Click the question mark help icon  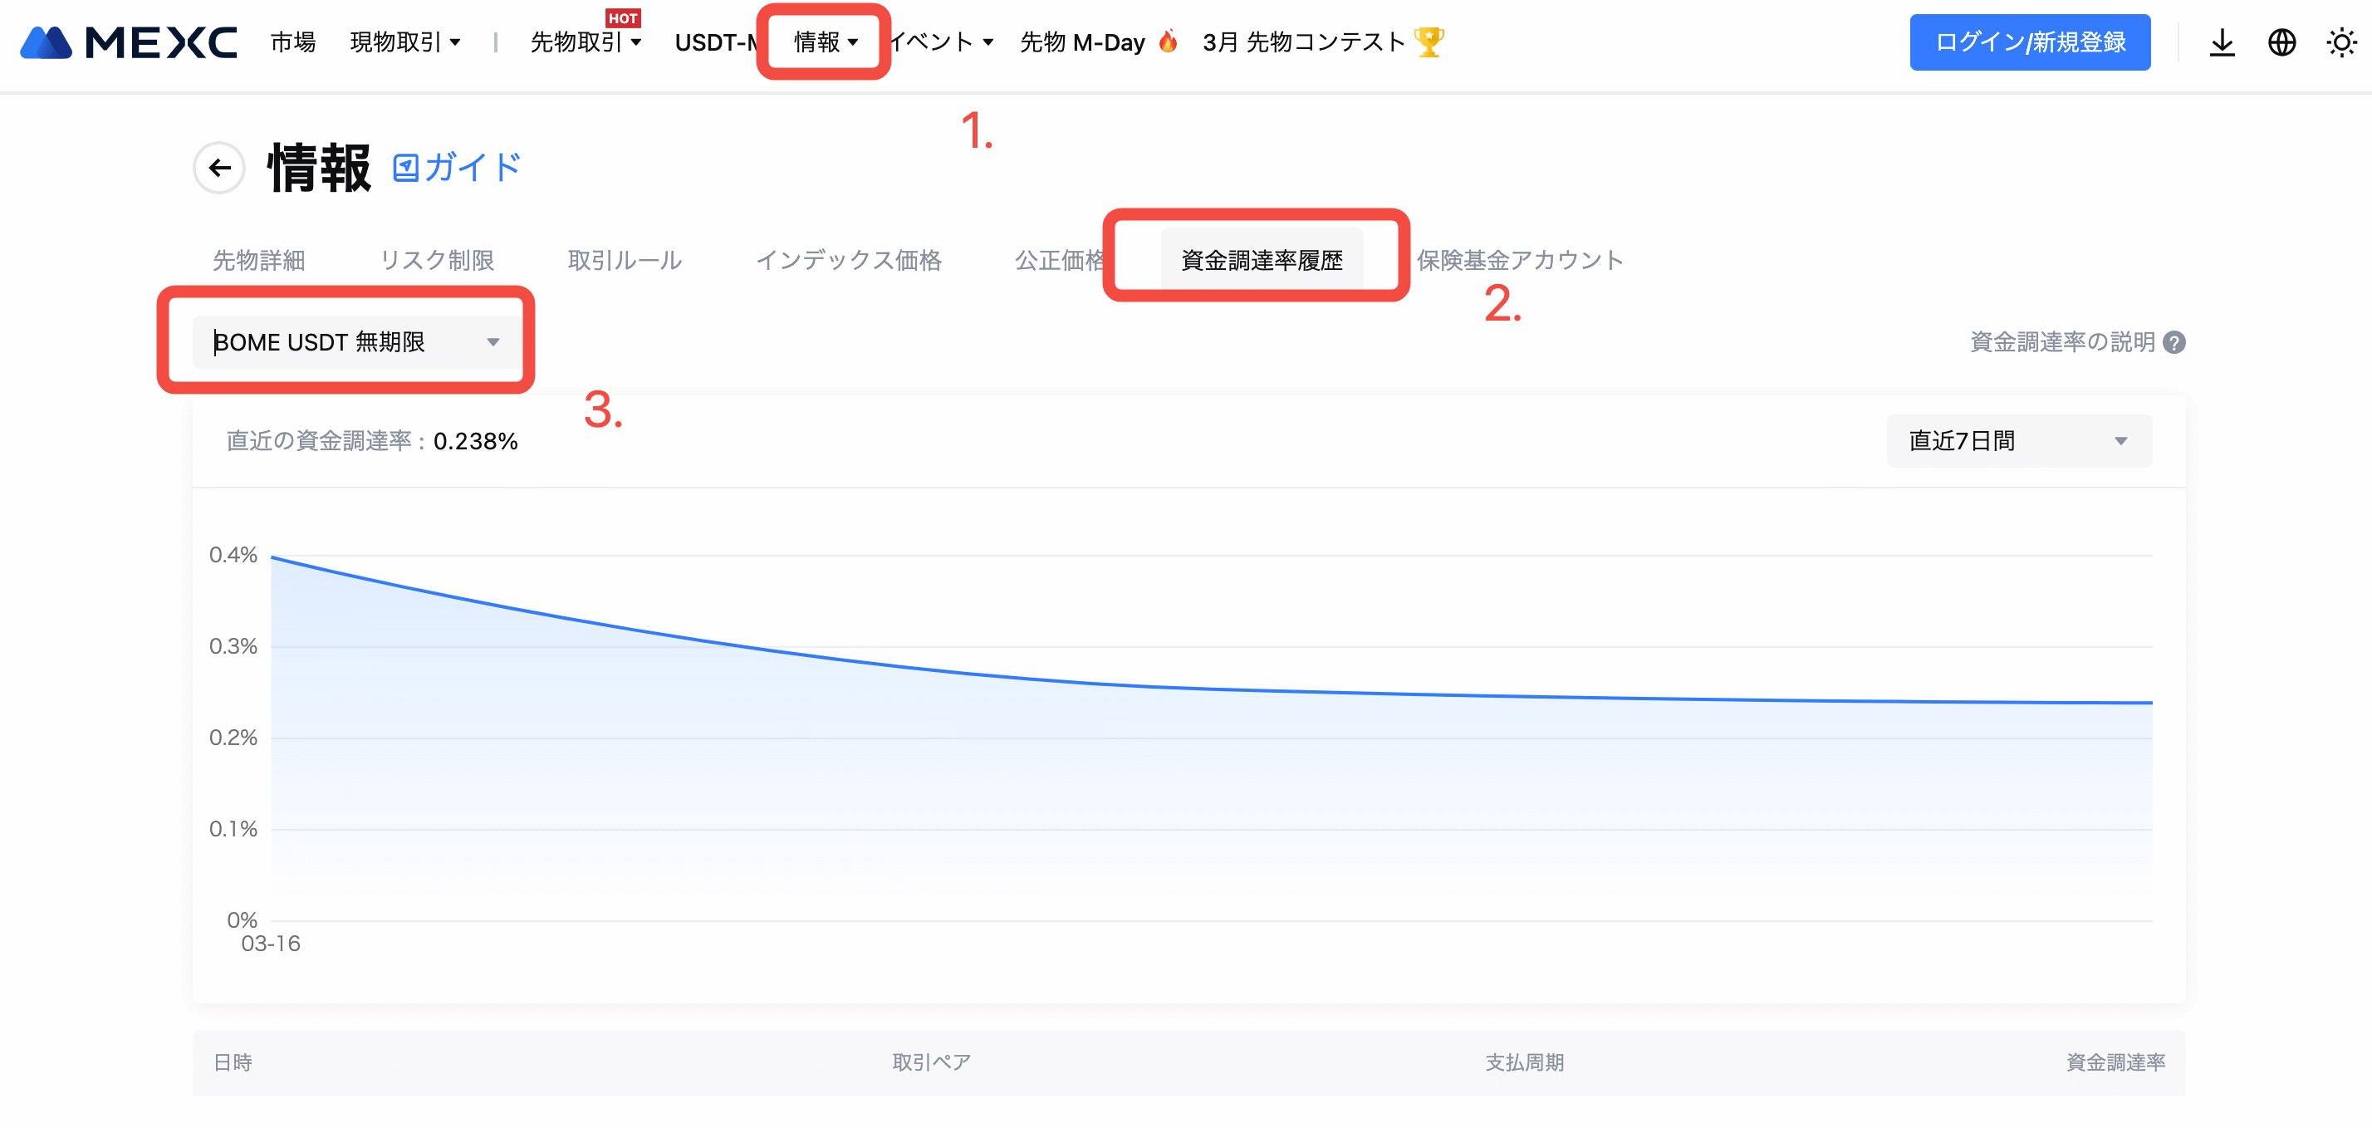coord(2174,342)
